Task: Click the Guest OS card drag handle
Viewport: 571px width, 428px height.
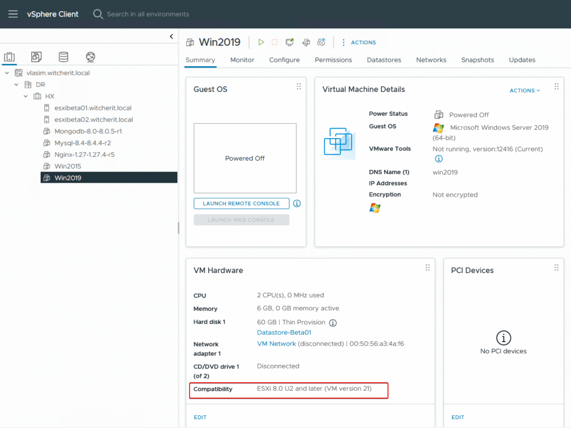Action: tap(299, 86)
